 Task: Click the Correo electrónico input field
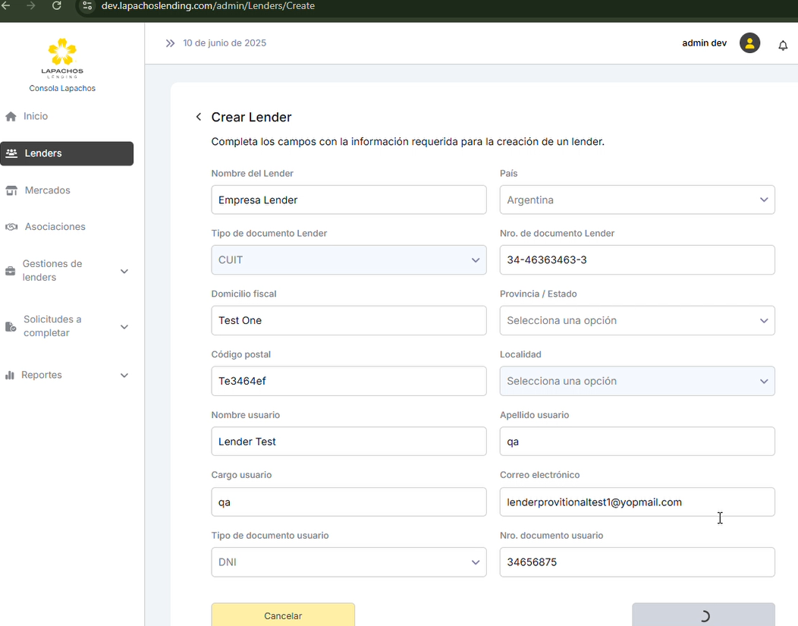637,502
